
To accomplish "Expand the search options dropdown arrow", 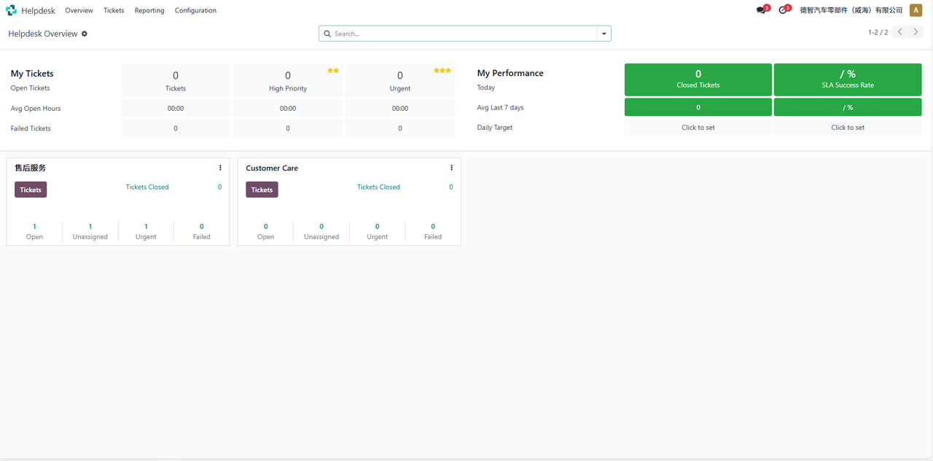I will [604, 34].
